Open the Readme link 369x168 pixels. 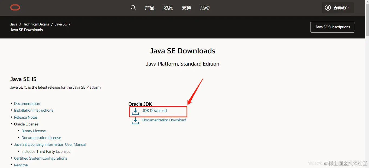point(21,165)
